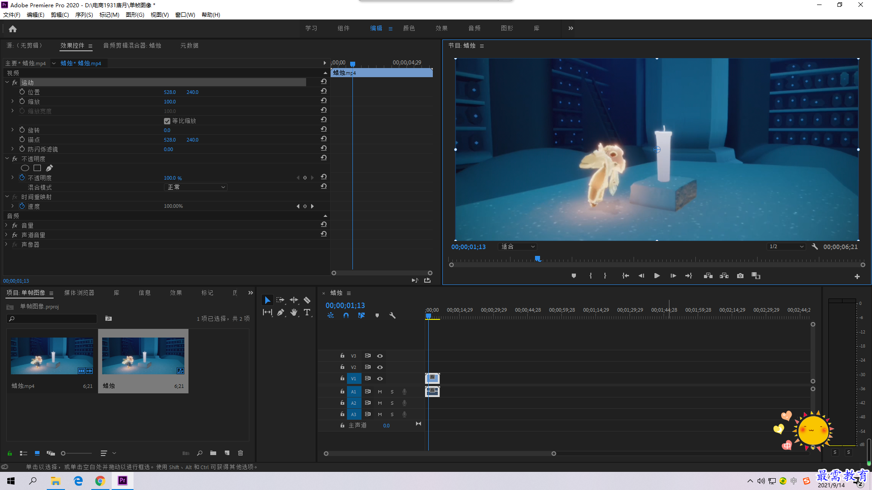Open program monitor button editor plus
The width and height of the screenshot is (872, 490).
pos(857,276)
